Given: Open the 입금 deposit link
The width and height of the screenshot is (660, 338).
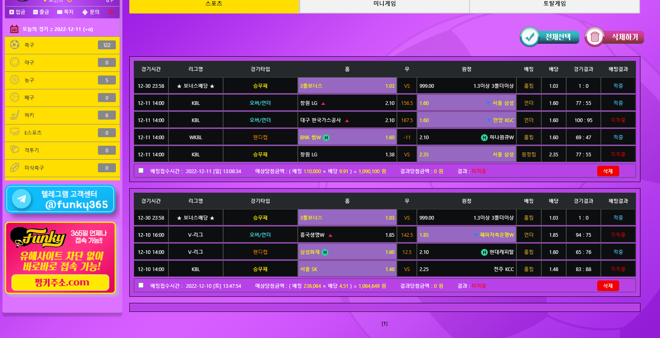Looking at the screenshot, I should pos(17,12).
